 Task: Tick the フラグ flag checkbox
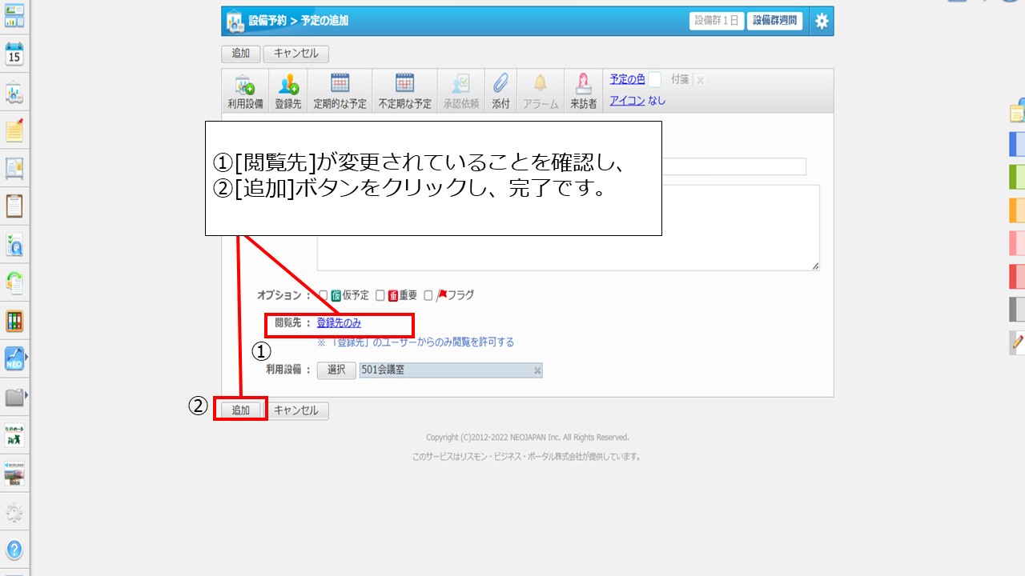pos(428,295)
